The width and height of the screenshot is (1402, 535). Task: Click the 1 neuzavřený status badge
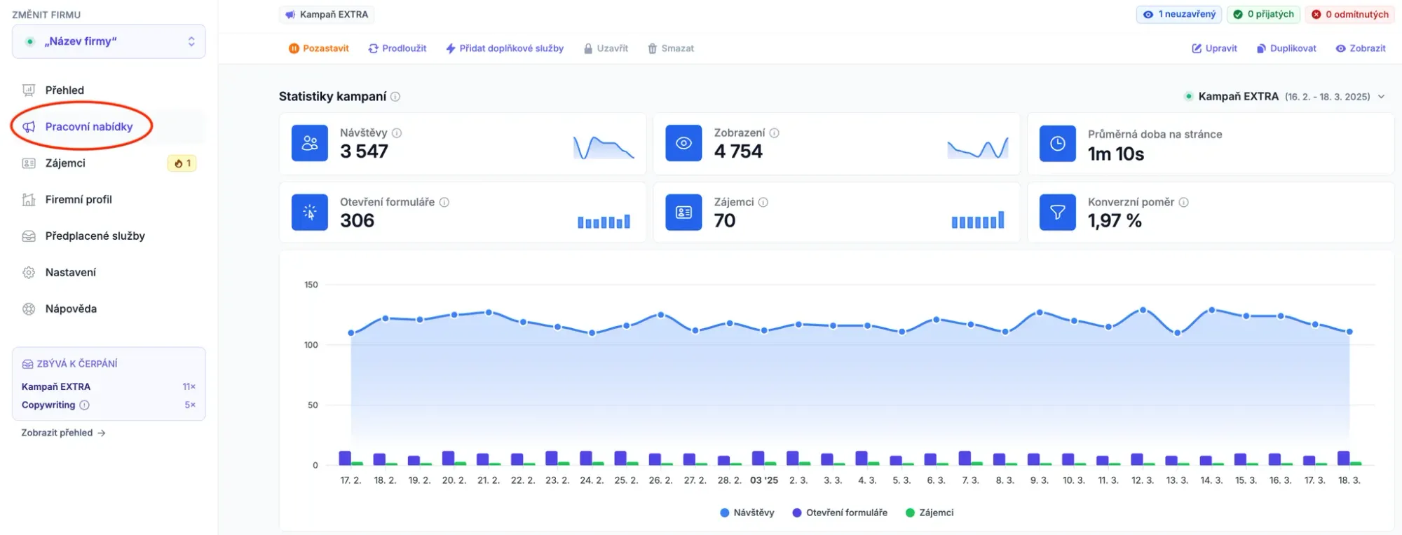pyautogui.click(x=1179, y=14)
